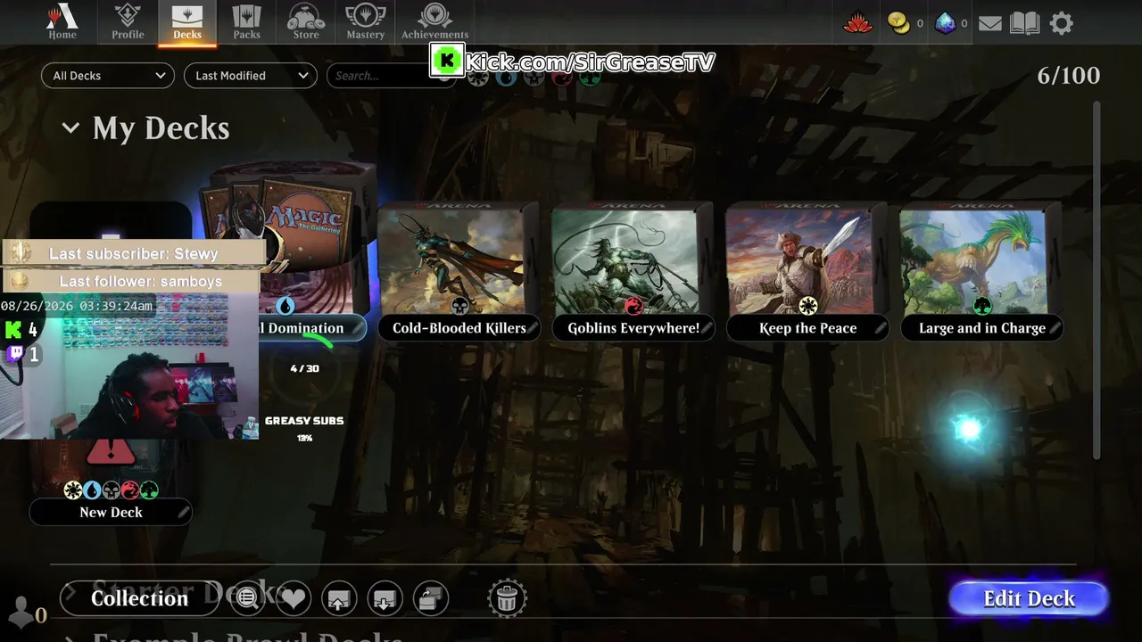The width and height of the screenshot is (1142, 642).
Task: Favorite the selected deck with heart
Action: (x=294, y=598)
